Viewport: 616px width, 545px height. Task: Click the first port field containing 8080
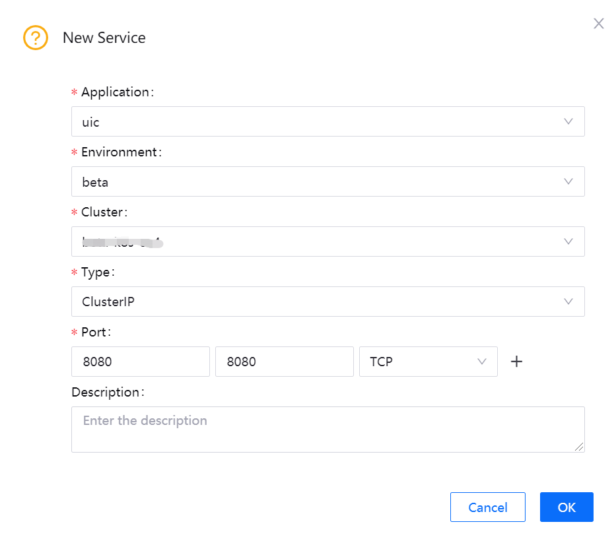point(140,362)
